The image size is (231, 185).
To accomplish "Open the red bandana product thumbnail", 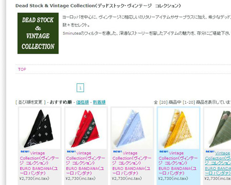I will (86, 128).
